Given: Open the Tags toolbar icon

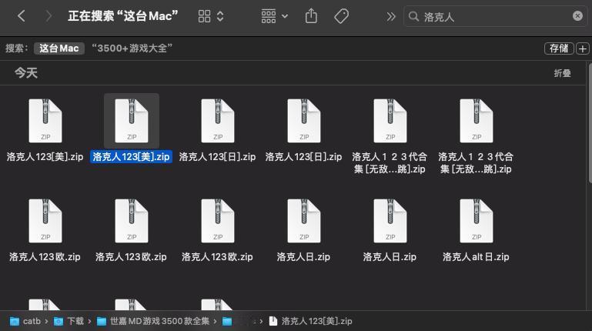Looking at the screenshot, I should [341, 16].
